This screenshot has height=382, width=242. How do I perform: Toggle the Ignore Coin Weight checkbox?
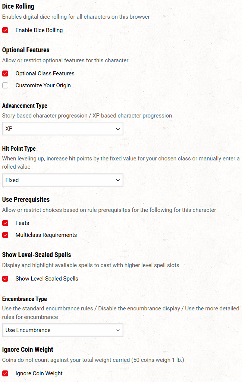(5, 373)
